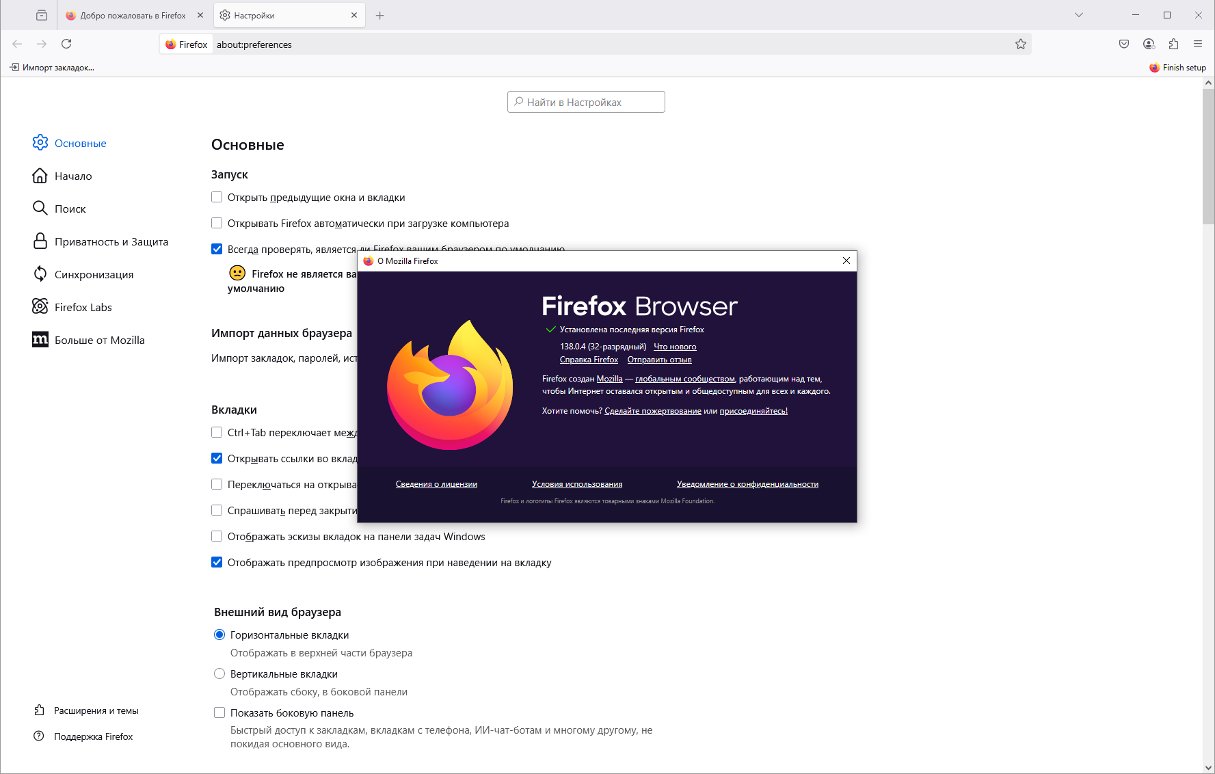Toggle the Переключаться на открываемую checkbox
The width and height of the screenshot is (1215, 774).
(217, 484)
